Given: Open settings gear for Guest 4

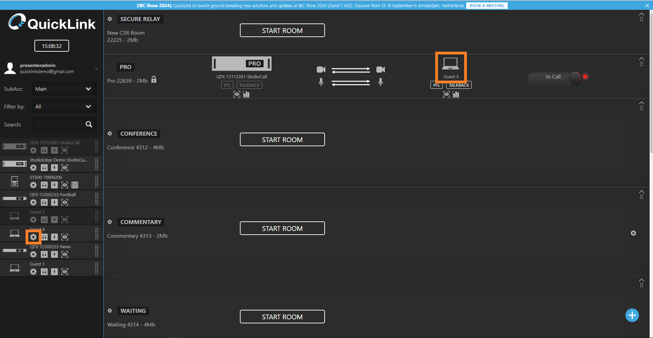Looking at the screenshot, I should tap(33, 237).
